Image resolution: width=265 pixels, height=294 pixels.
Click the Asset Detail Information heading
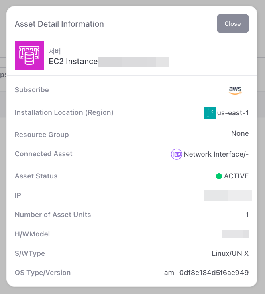click(x=59, y=24)
